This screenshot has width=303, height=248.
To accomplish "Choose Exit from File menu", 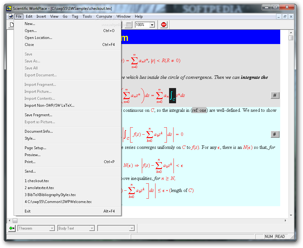I will click(x=67, y=211).
